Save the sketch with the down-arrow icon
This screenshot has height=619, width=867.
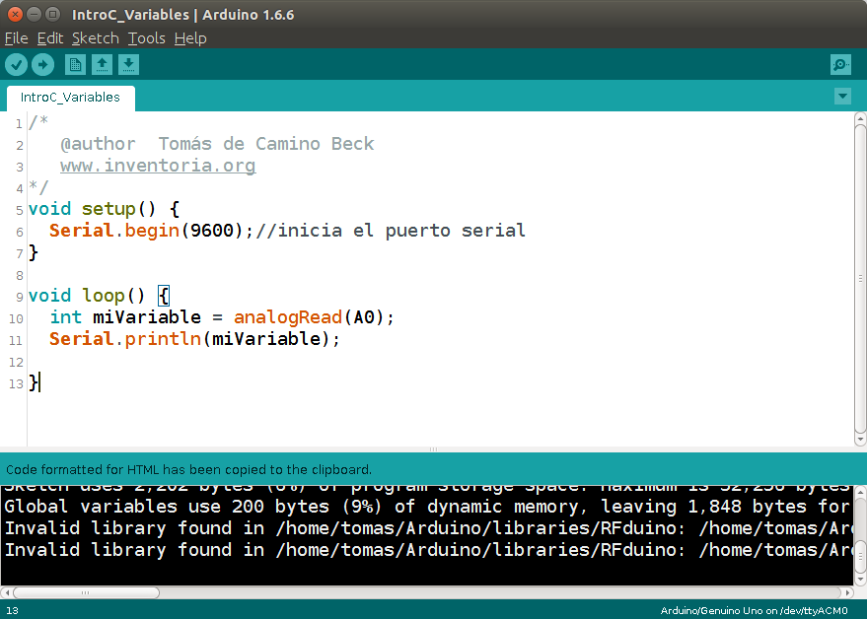(x=128, y=65)
